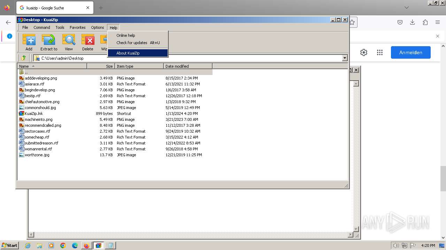Click the Firefox bookmark star icon

coord(352,22)
